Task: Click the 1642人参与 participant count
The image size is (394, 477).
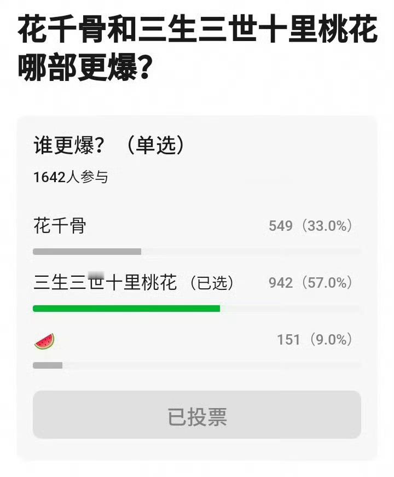Action: tap(71, 177)
